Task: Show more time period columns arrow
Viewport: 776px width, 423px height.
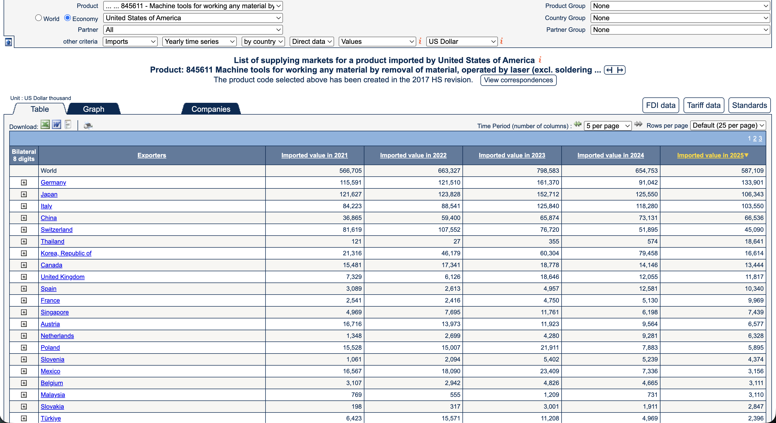Action: (638, 124)
